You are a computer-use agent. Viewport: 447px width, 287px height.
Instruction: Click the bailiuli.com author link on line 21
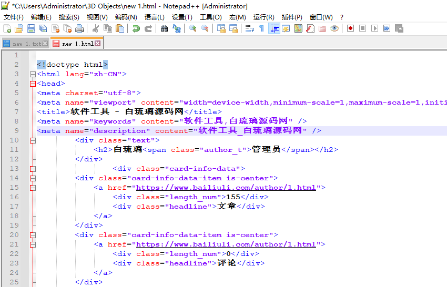click(x=226, y=244)
